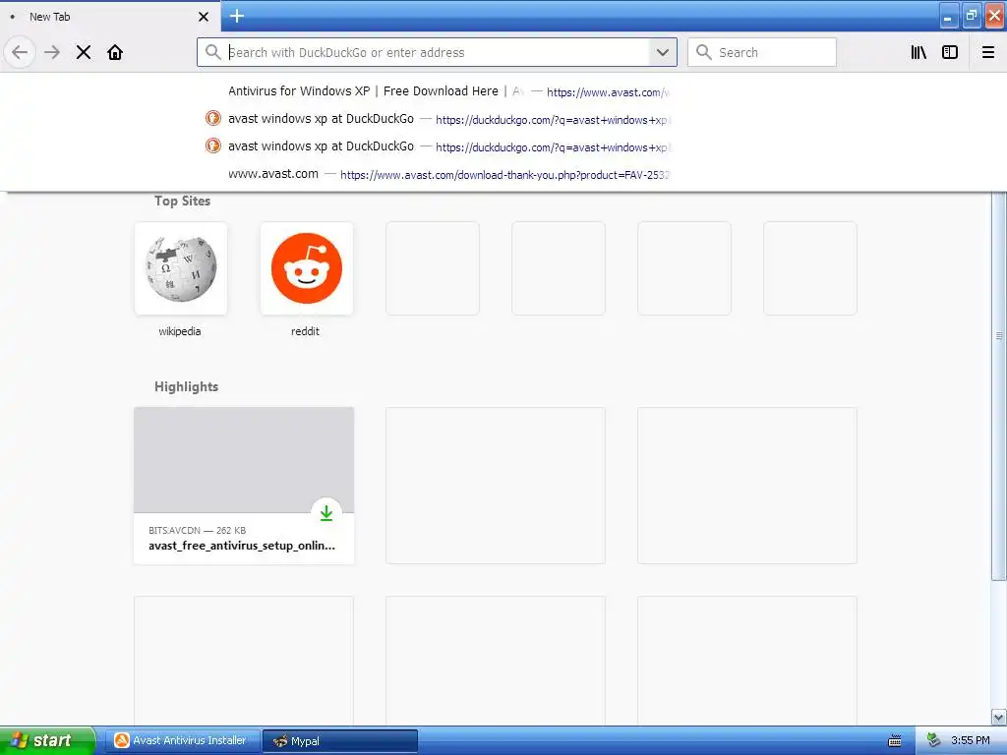The image size is (1007, 755).
Task: Select the New Tab tab
Action: tap(110, 17)
